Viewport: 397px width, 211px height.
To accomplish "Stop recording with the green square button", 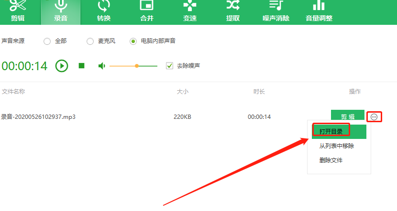I will [x=81, y=66].
